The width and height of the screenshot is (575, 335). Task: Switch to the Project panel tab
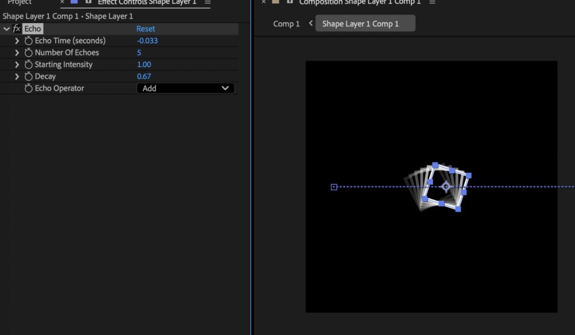pos(20,2)
